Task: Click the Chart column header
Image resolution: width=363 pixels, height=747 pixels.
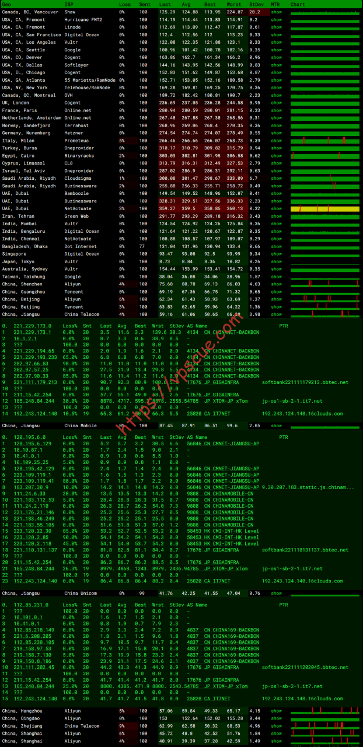Action: [x=298, y=4]
